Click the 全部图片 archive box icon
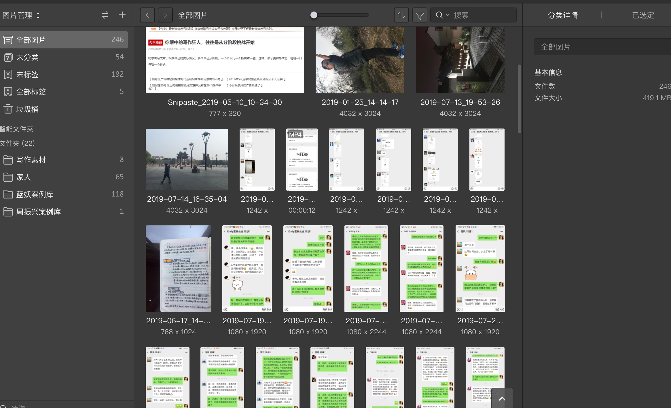Image resolution: width=671 pixels, height=408 pixels. pos(8,40)
